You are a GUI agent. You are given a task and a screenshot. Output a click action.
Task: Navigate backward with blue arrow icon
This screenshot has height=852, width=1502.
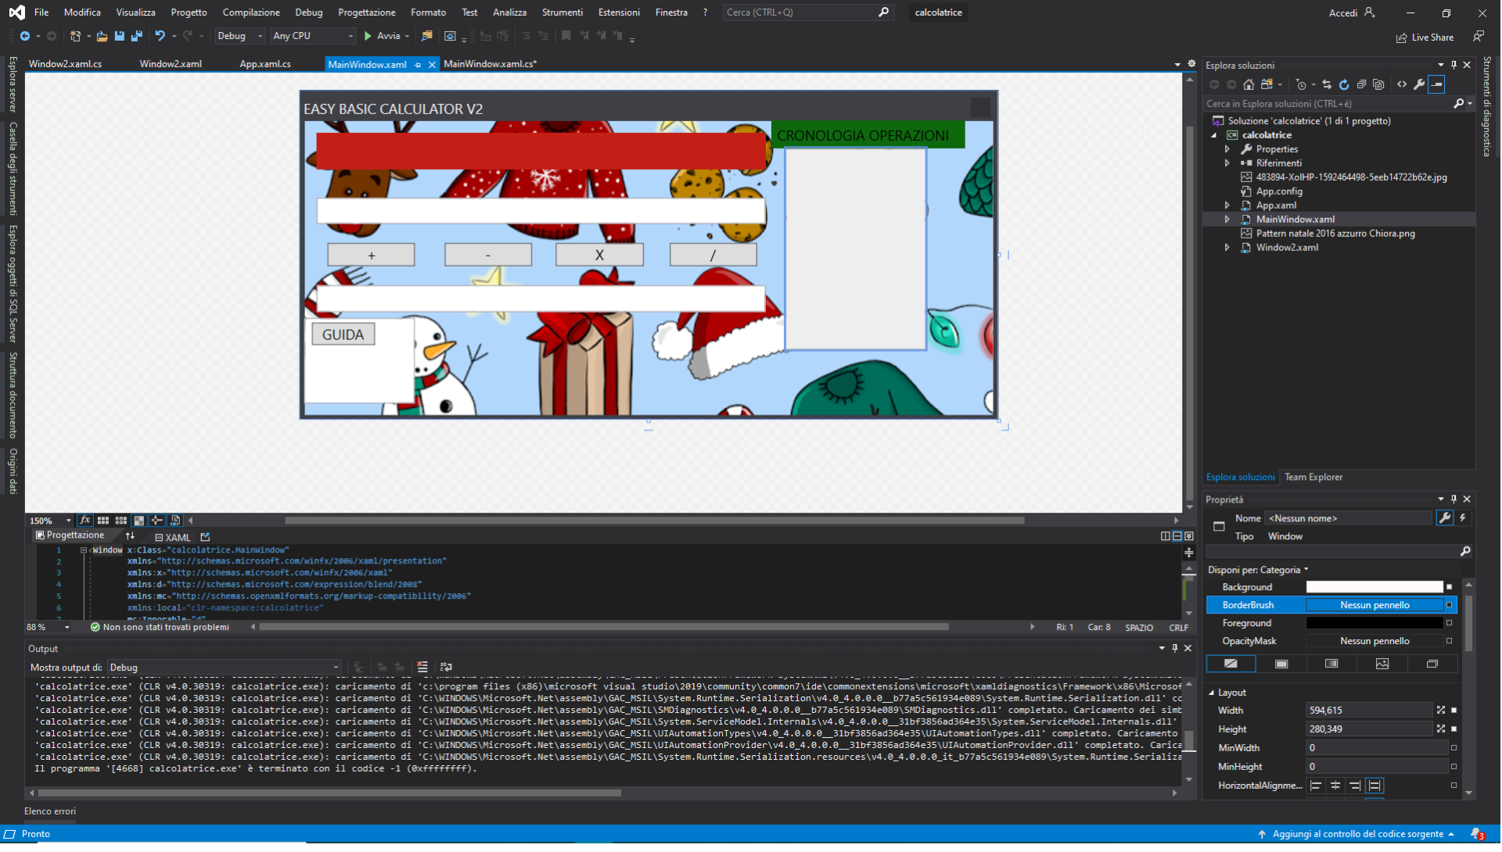(25, 37)
